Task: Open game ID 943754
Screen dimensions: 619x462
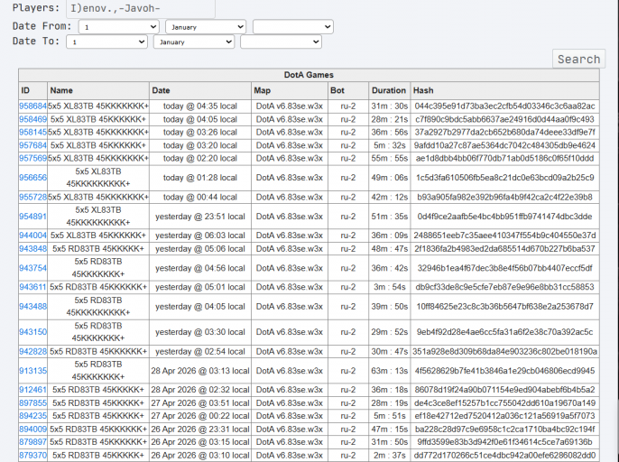Action: pyautogui.click(x=32, y=268)
